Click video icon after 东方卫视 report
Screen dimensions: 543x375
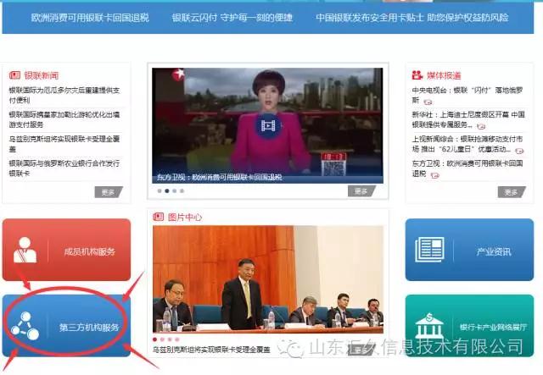(435, 175)
